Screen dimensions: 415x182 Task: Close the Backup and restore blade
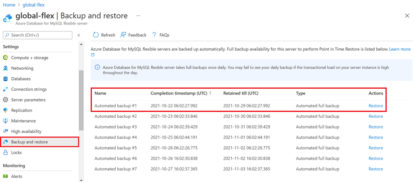pyautogui.click(x=407, y=16)
